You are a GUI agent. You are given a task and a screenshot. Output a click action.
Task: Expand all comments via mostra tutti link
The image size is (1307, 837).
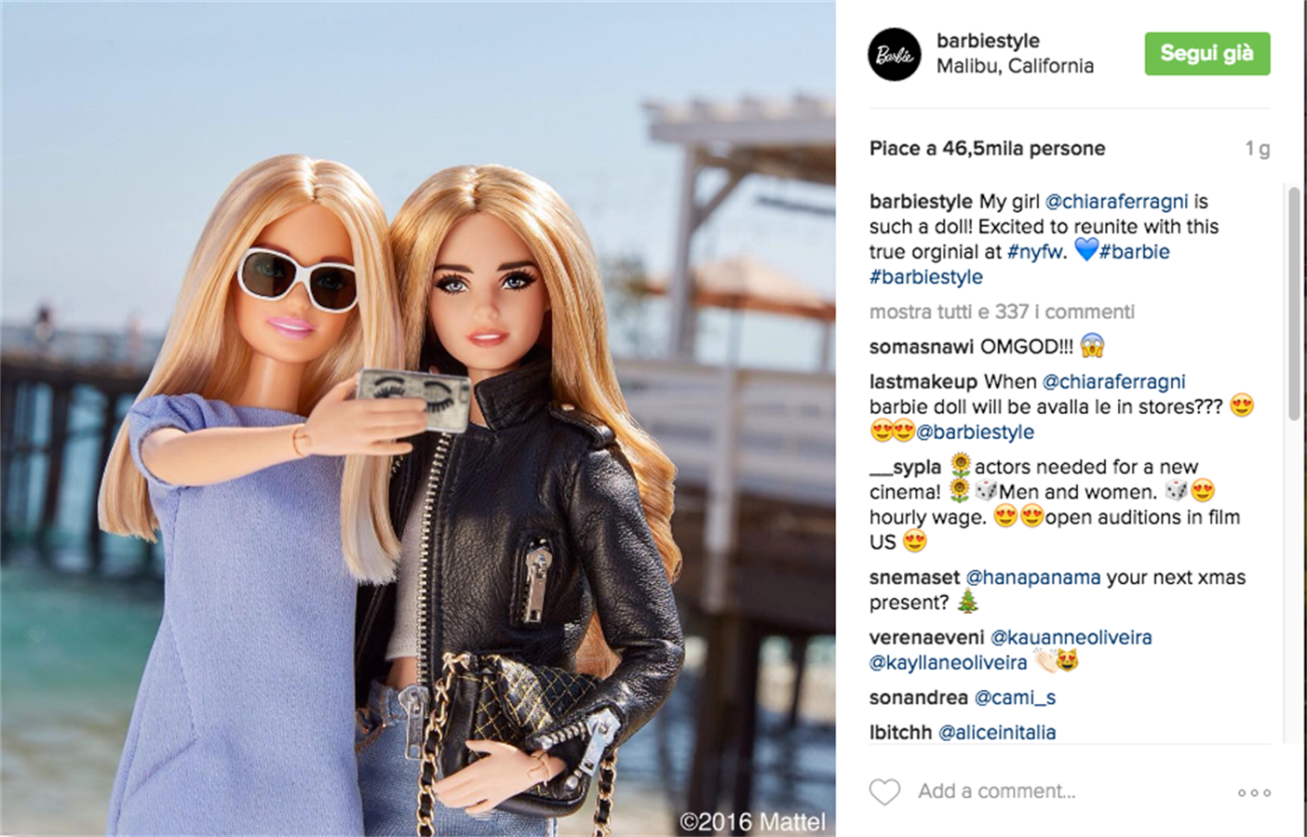point(1002,312)
